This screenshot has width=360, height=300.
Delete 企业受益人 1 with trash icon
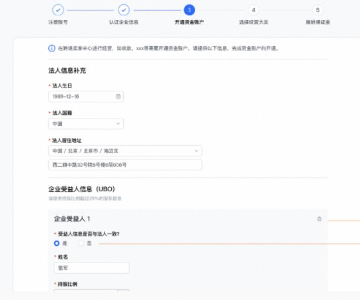point(319,219)
